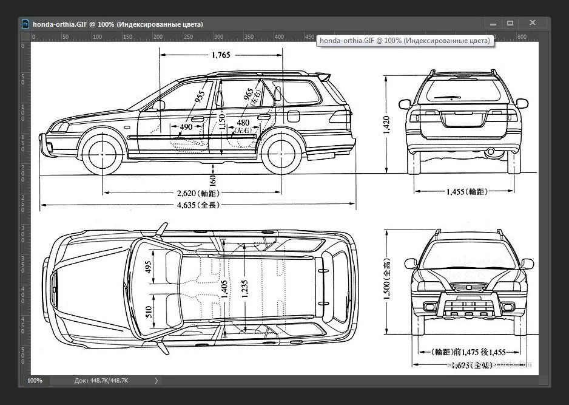Click the document size readout in status bar
The width and height of the screenshot is (569, 405).
(x=101, y=380)
